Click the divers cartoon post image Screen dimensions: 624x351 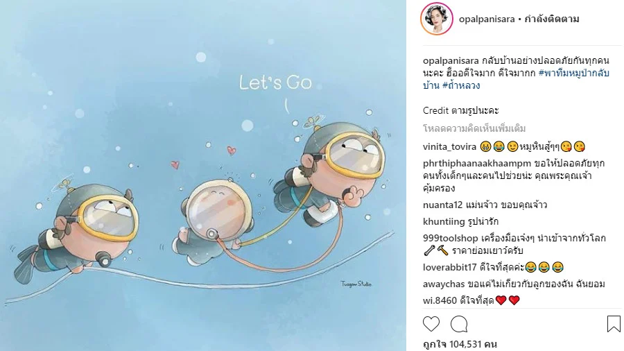point(203,175)
